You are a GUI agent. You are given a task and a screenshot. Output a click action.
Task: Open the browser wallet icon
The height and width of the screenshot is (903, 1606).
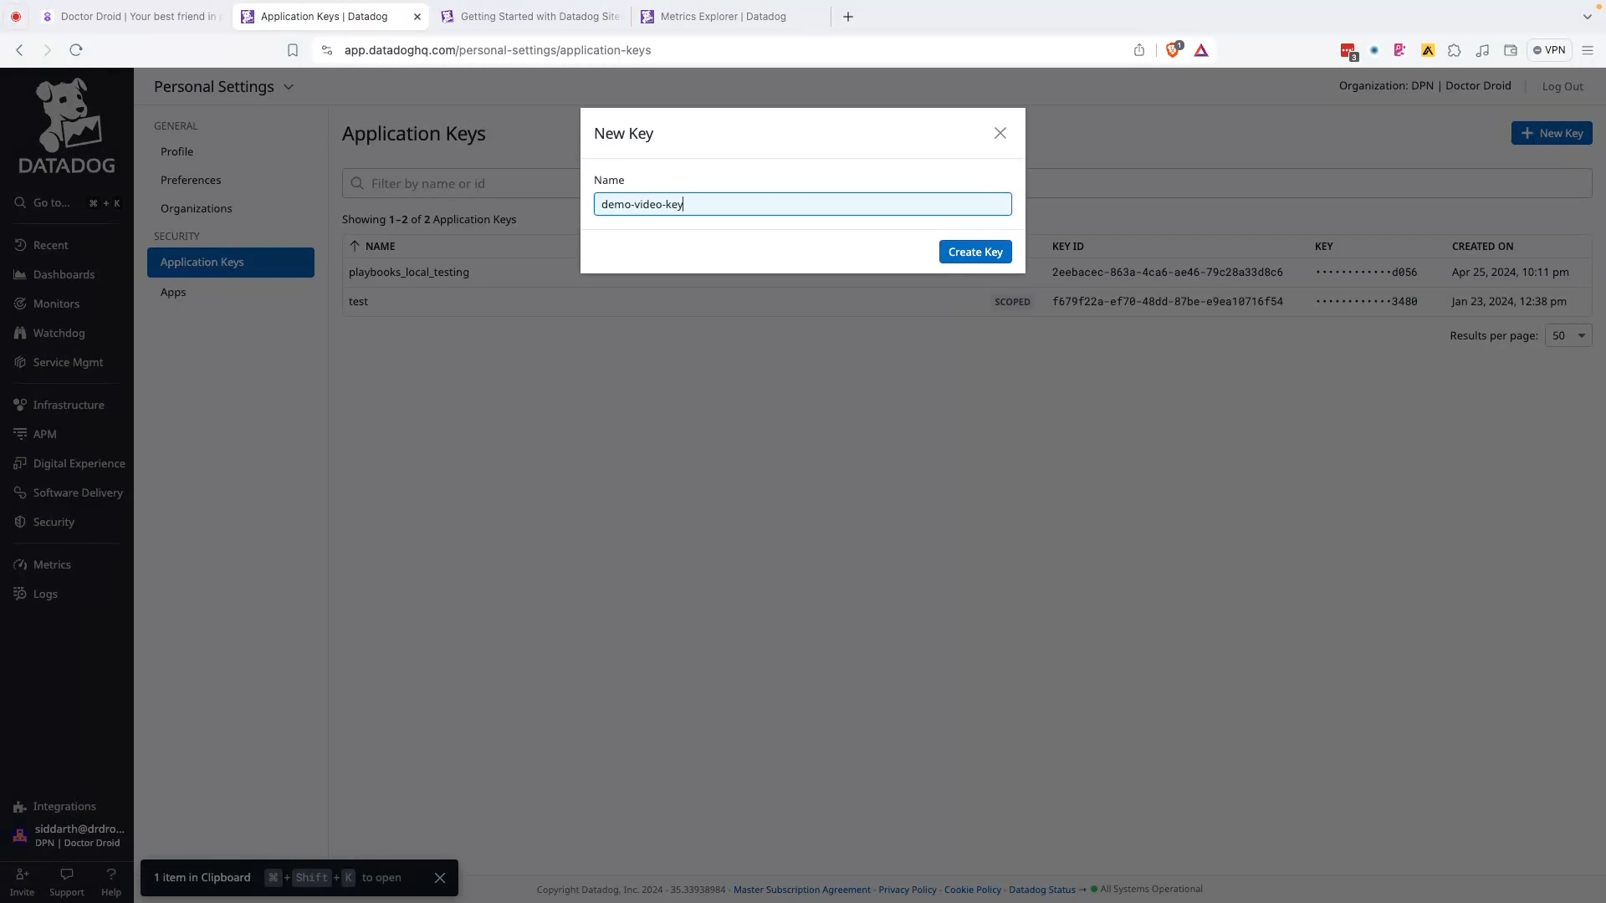[1511, 50]
